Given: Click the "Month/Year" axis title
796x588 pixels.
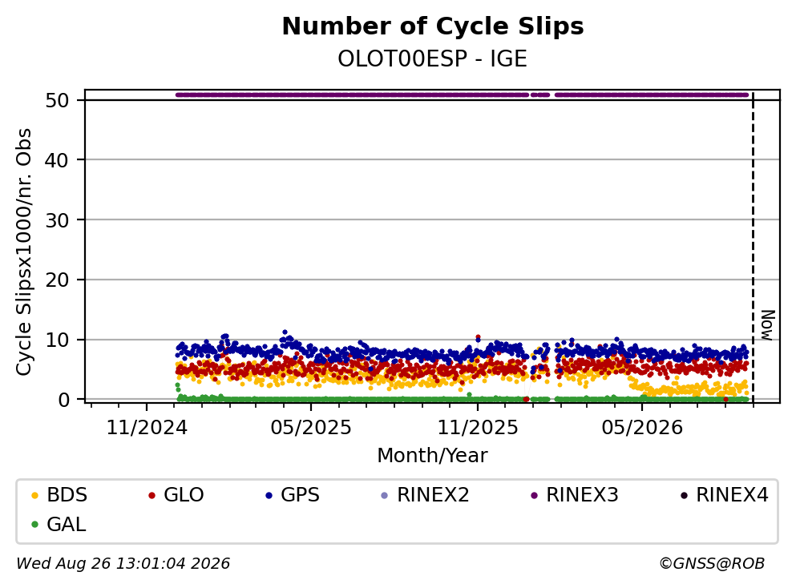Looking at the screenshot, I should coord(432,456).
